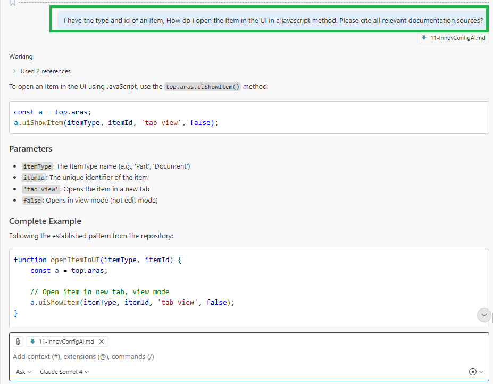Remove the 11-InnovConfigAI.md attachment from input

[102, 341]
